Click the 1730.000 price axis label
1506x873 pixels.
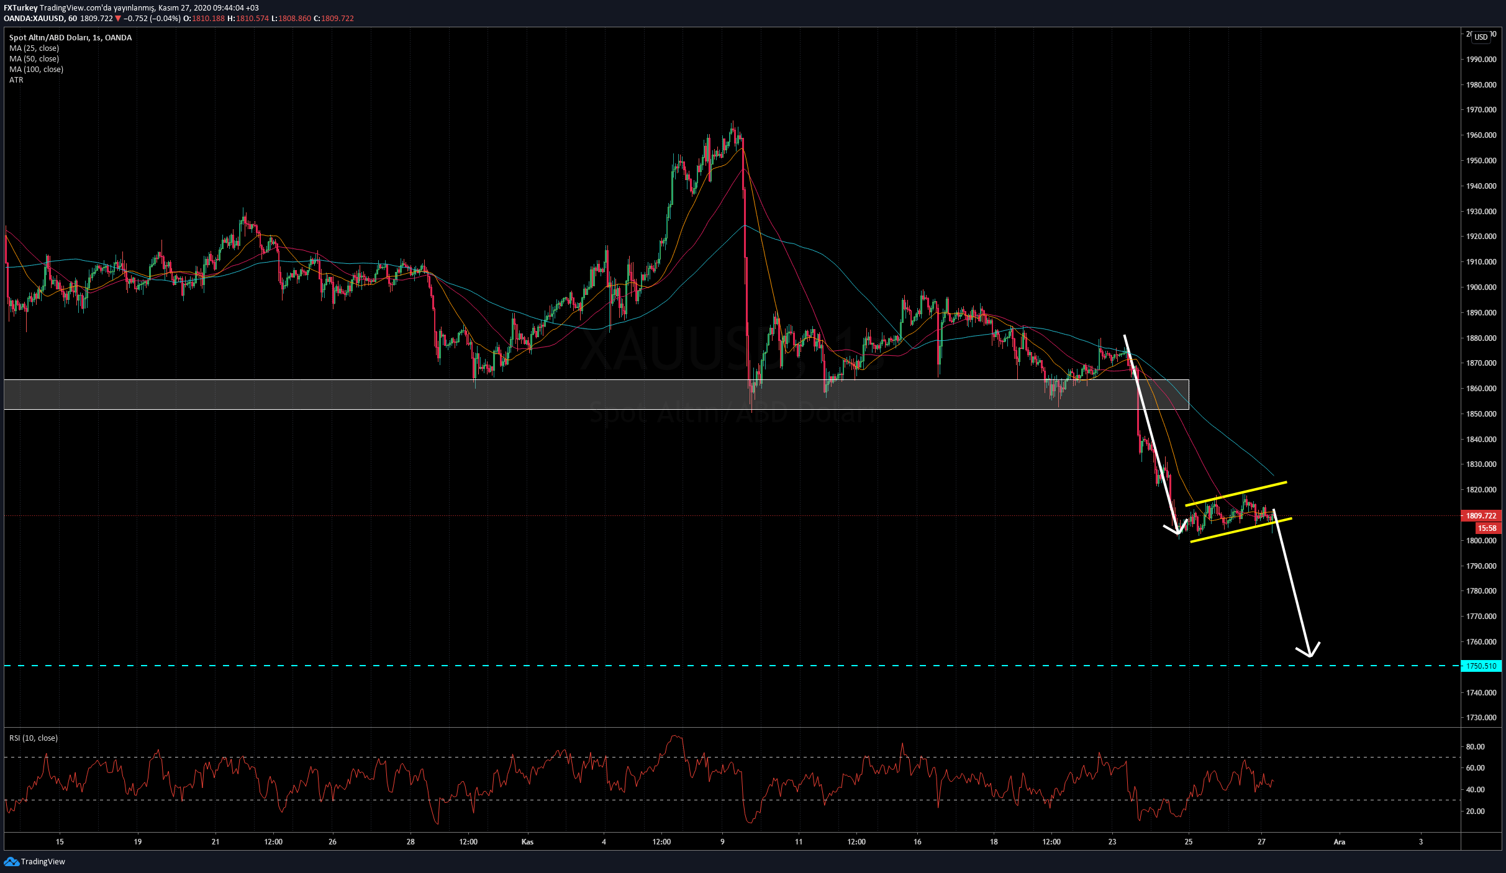1481,718
